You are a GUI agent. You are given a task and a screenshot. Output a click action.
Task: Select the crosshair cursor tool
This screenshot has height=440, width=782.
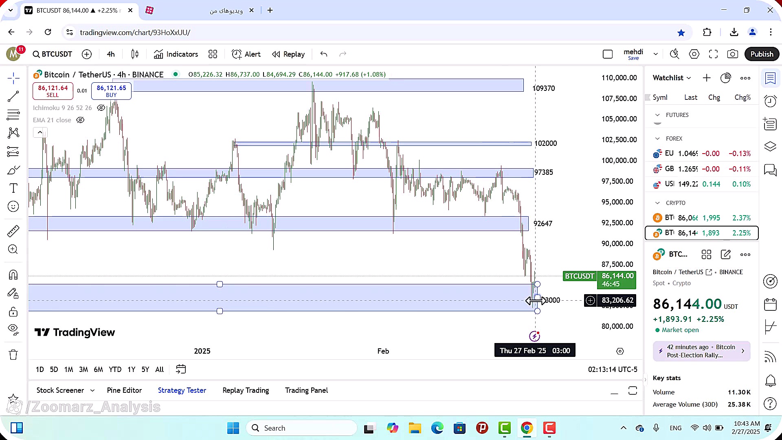click(13, 78)
